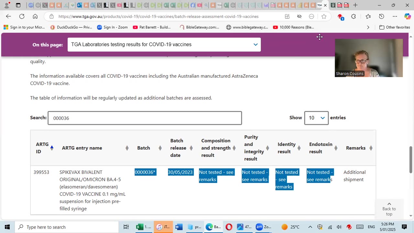
Task: Show hidden system tray icons
Action: [310, 227]
